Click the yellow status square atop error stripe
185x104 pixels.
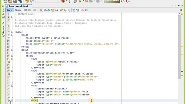tap(182, 14)
